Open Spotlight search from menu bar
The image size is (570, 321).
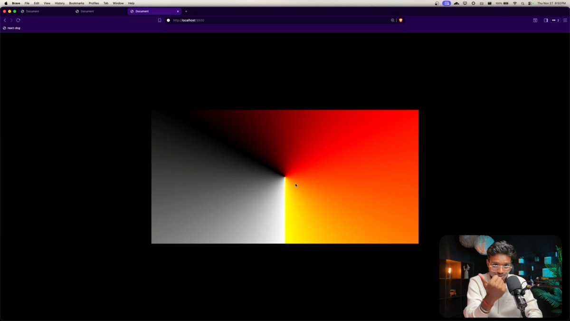[x=522, y=3]
